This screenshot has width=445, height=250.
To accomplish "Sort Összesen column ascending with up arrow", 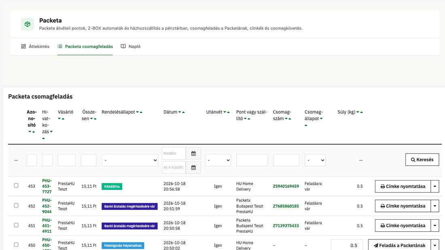I will (x=95, y=119).
